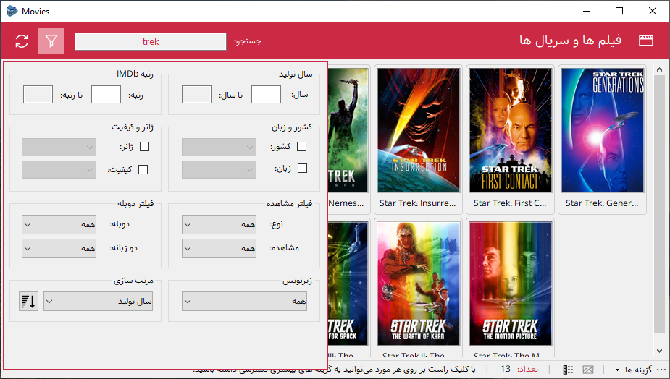Click the 'Star Trek: Gener...' title text

[602, 203]
